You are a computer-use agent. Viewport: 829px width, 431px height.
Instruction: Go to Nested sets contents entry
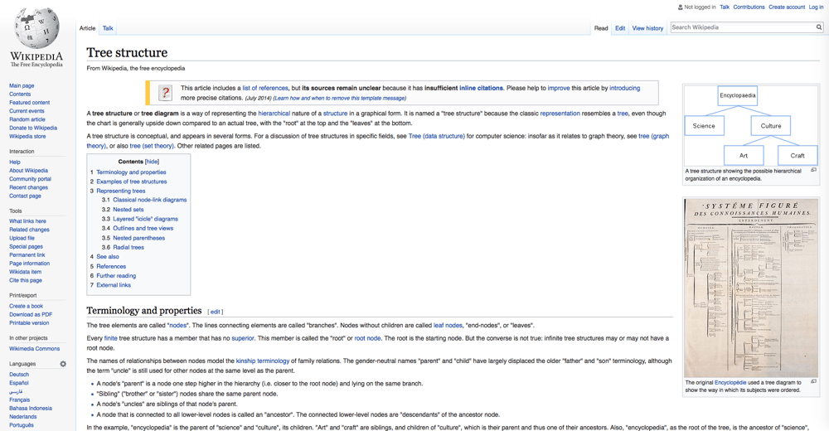[x=128, y=210]
